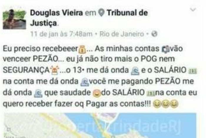Screen dimensions: 206x138
Task: Open the post options chevron menu
Action: [193, 10]
